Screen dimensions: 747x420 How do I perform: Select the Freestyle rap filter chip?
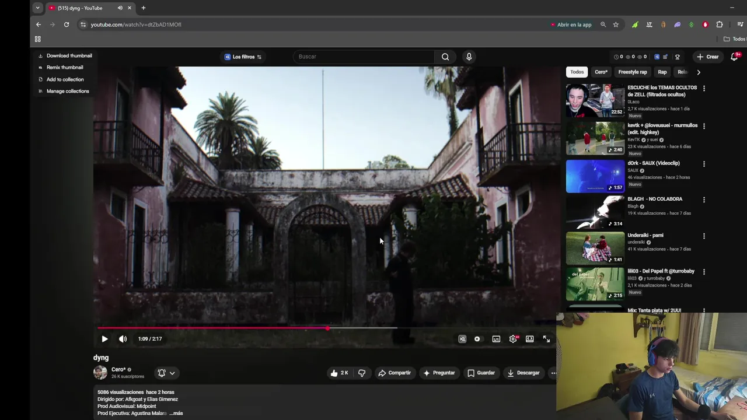633,72
